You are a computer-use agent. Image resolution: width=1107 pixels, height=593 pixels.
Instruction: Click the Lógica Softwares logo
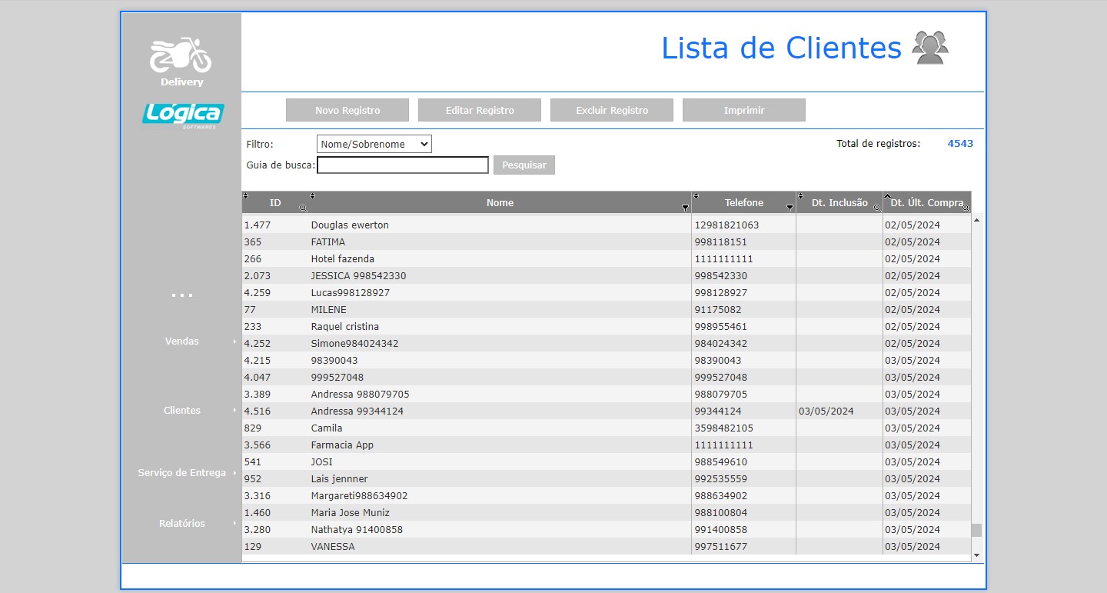[x=183, y=114]
